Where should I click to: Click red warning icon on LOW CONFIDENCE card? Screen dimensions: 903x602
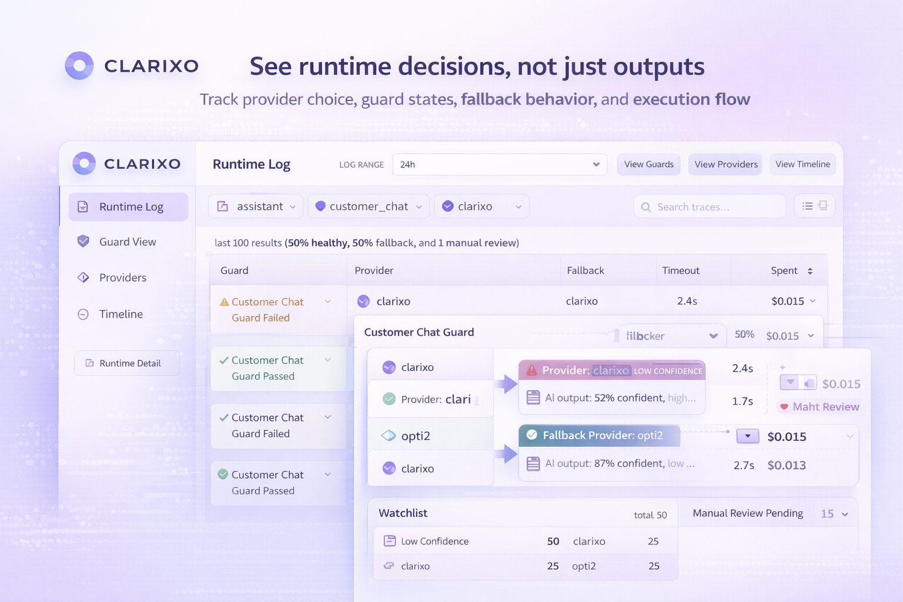coord(532,370)
